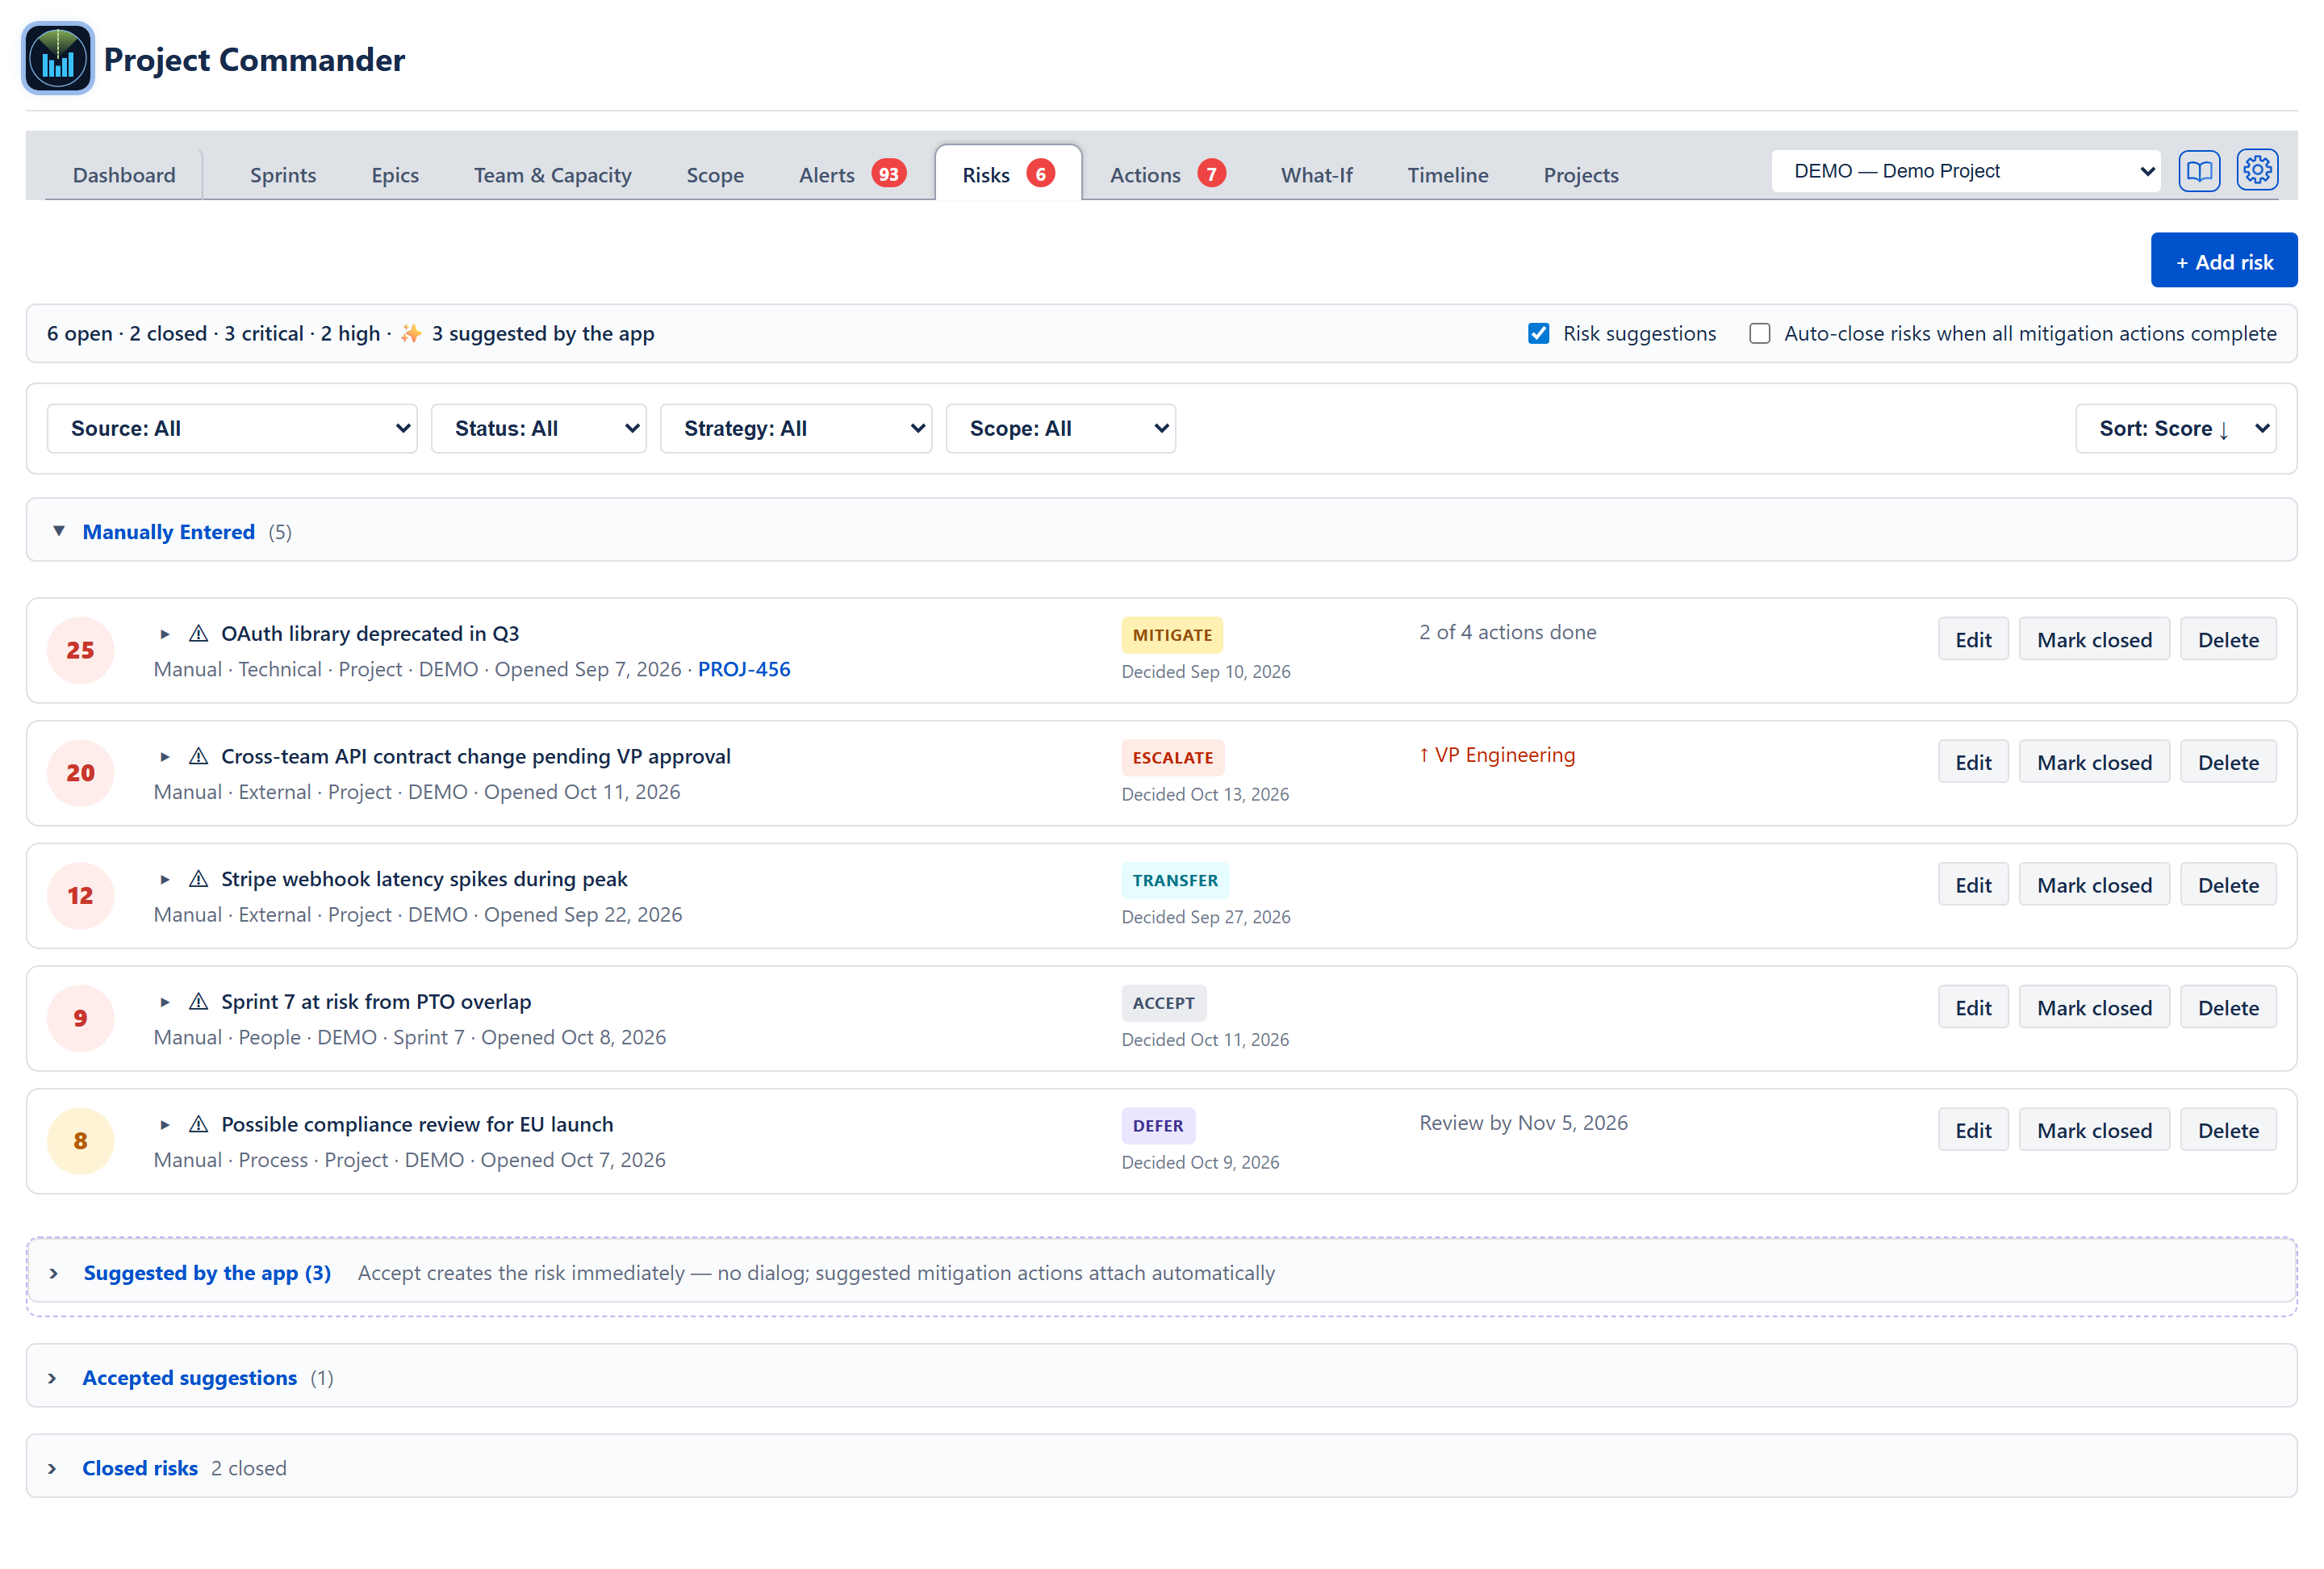Screen dimensions: 2324x1569
Task: Open the DEMO — Demo Project selector
Action: point(1965,171)
